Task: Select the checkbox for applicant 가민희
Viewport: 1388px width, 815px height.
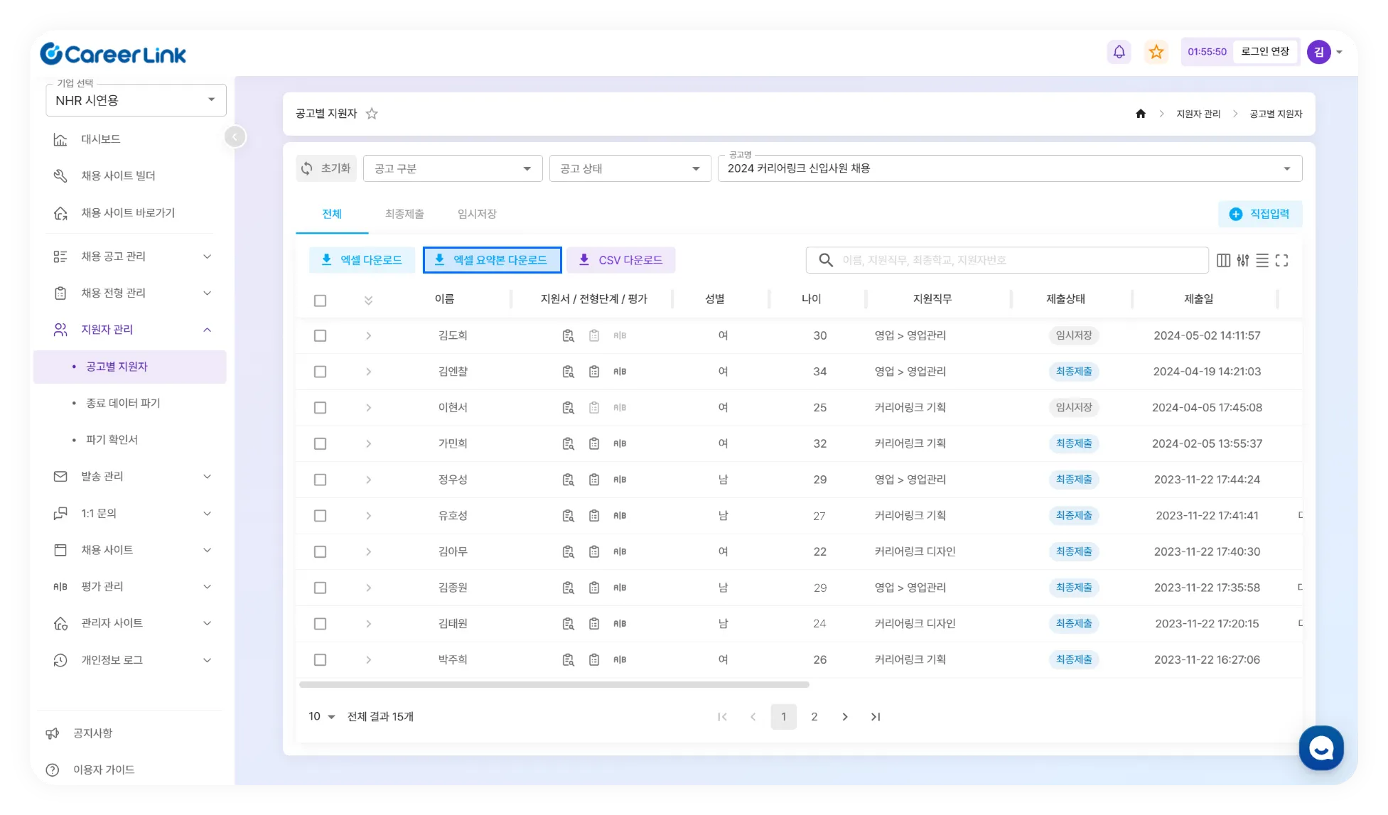Action: 321,443
